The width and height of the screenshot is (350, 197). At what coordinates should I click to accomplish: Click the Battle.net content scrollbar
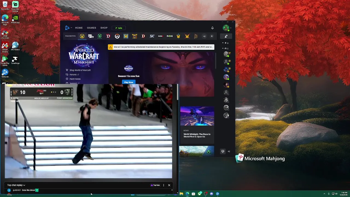(x=216, y=60)
